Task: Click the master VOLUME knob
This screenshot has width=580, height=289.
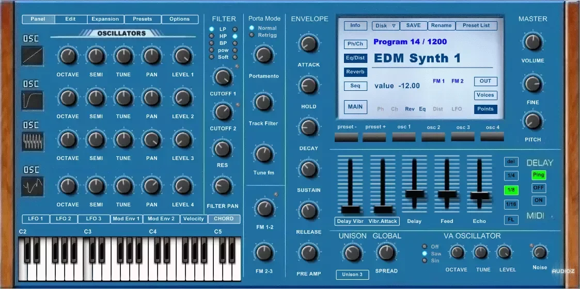Action: click(532, 41)
